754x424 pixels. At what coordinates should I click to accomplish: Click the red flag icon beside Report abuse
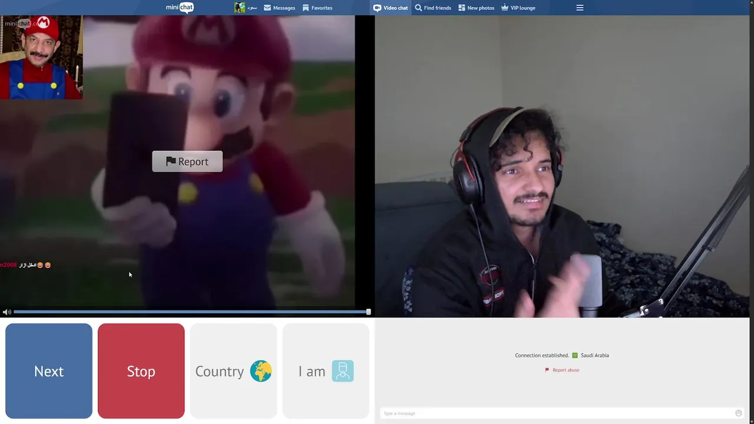click(547, 370)
